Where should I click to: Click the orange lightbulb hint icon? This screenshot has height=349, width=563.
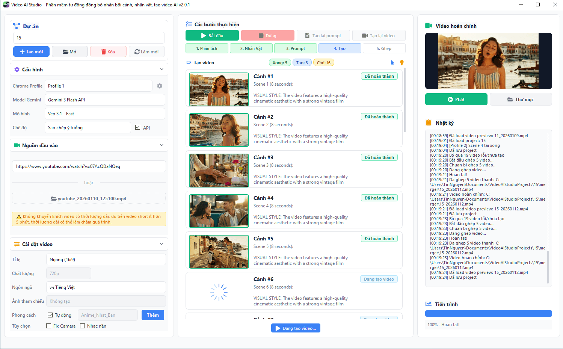(x=402, y=63)
